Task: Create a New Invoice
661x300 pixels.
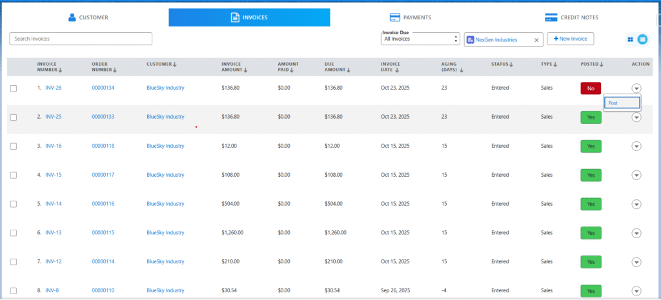Action: [570, 39]
